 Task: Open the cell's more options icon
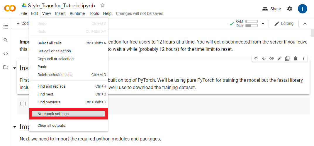(303, 58)
